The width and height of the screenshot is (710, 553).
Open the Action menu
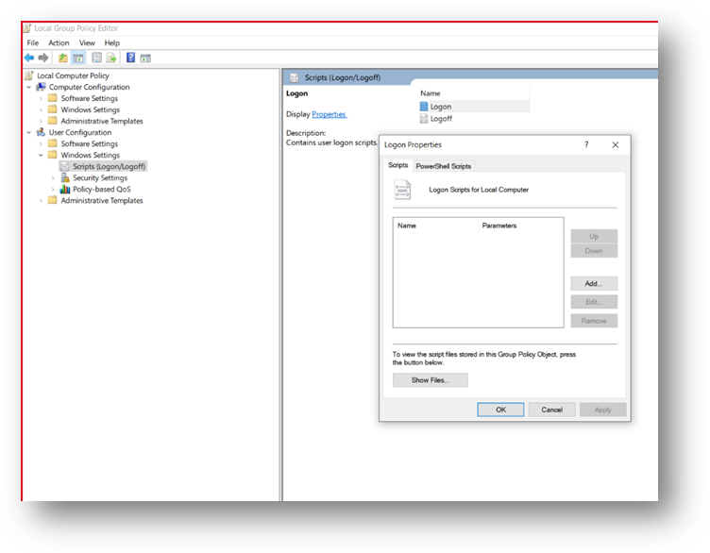click(59, 43)
